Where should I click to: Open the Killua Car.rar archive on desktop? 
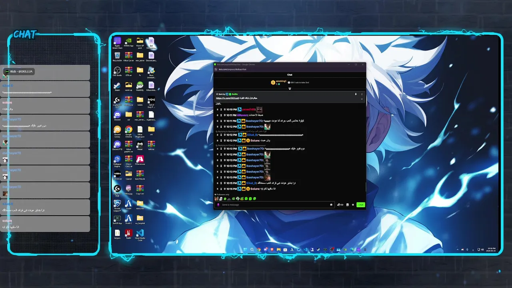pyautogui.click(x=128, y=56)
